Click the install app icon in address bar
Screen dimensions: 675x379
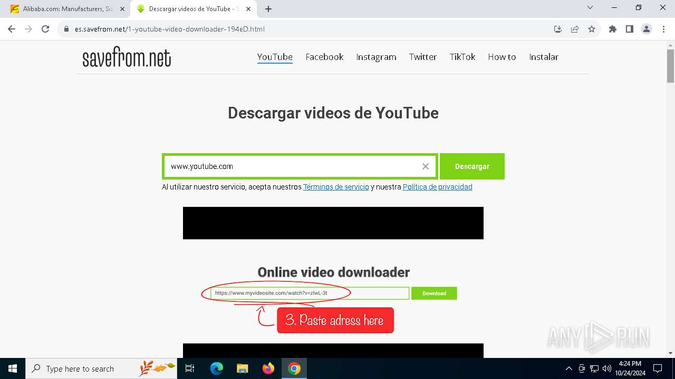pyautogui.click(x=558, y=29)
